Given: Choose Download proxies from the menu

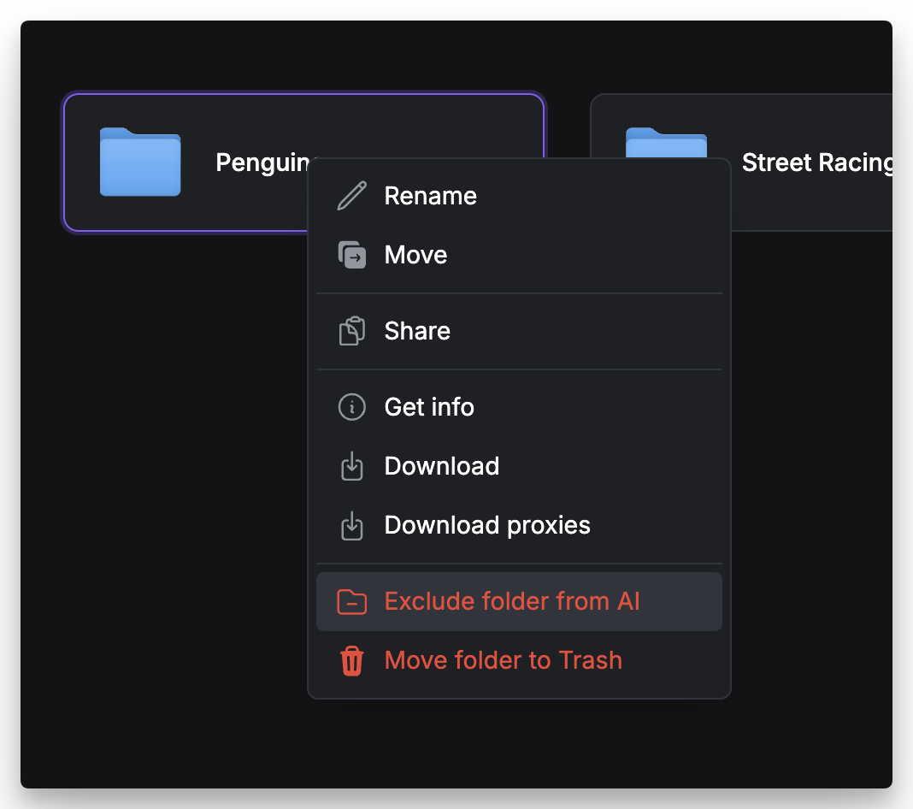Looking at the screenshot, I should pyautogui.click(x=487, y=525).
